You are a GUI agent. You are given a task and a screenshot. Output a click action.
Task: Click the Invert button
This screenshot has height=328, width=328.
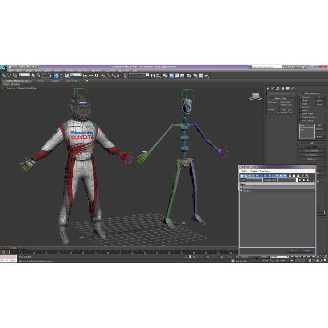pyautogui.click(x=319, y=104)
